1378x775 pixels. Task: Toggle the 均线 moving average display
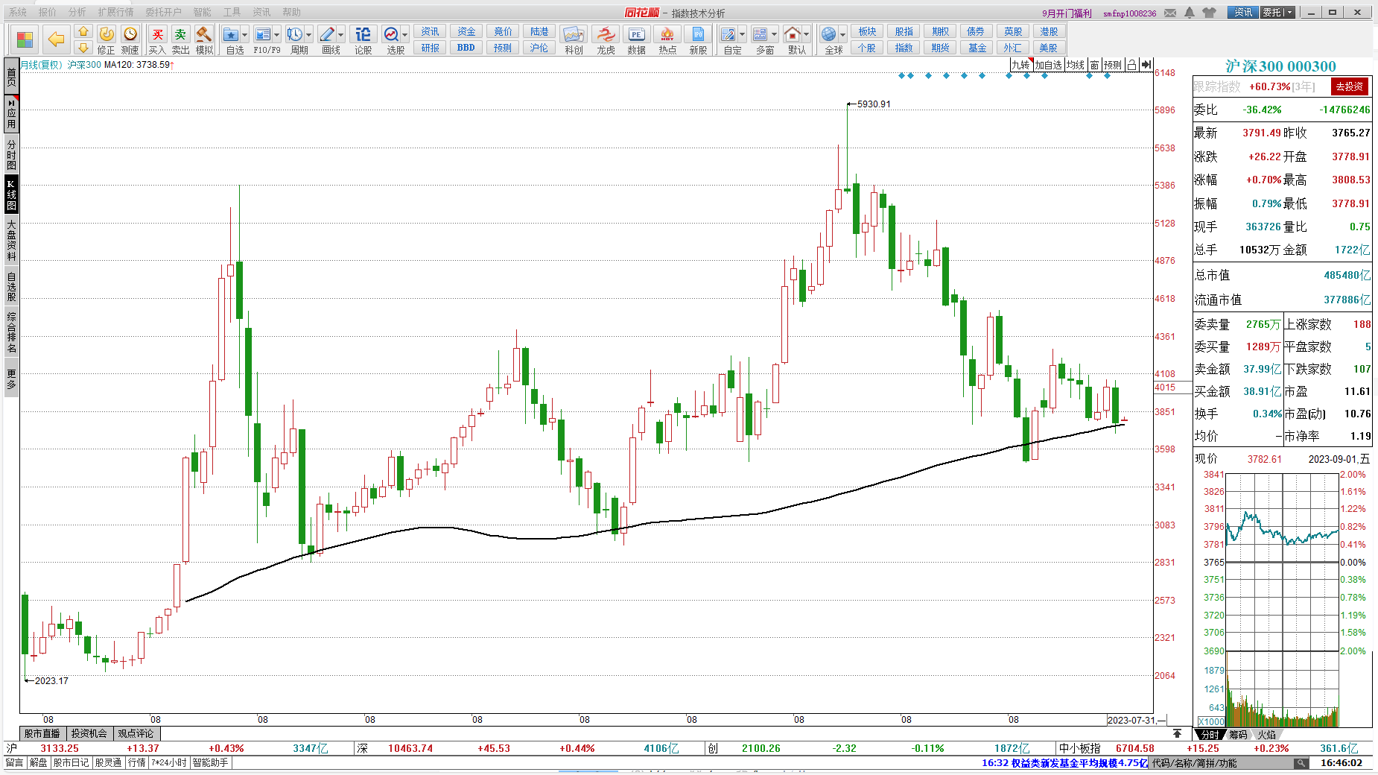click(x=1075, y=65)
